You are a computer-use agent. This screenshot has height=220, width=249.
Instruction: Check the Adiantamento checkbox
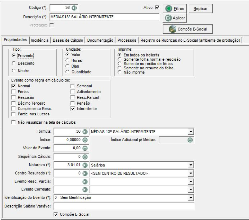pyautogui.click(x=73, y=92)
